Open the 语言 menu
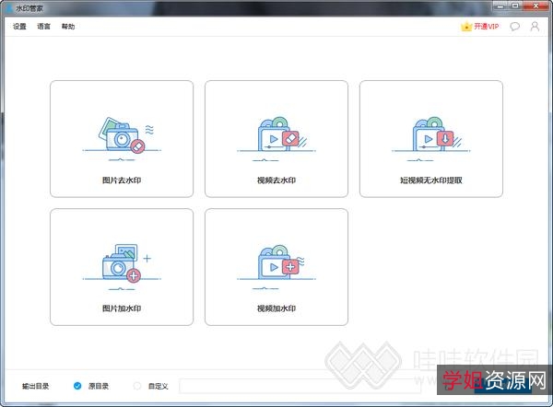This screenshot has height=407, width=553. pyautogui.click(x=43, y=27)
